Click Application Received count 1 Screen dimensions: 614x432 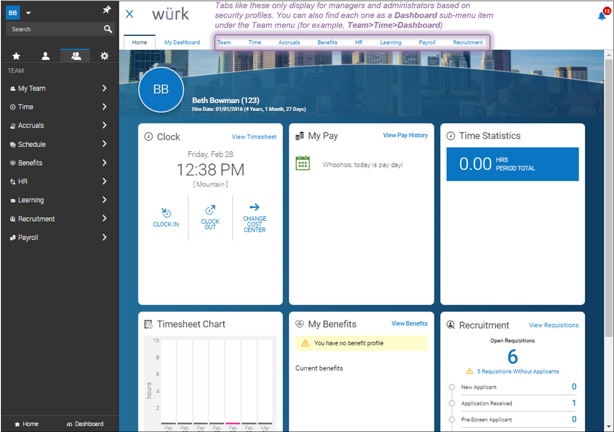(574, 403)
